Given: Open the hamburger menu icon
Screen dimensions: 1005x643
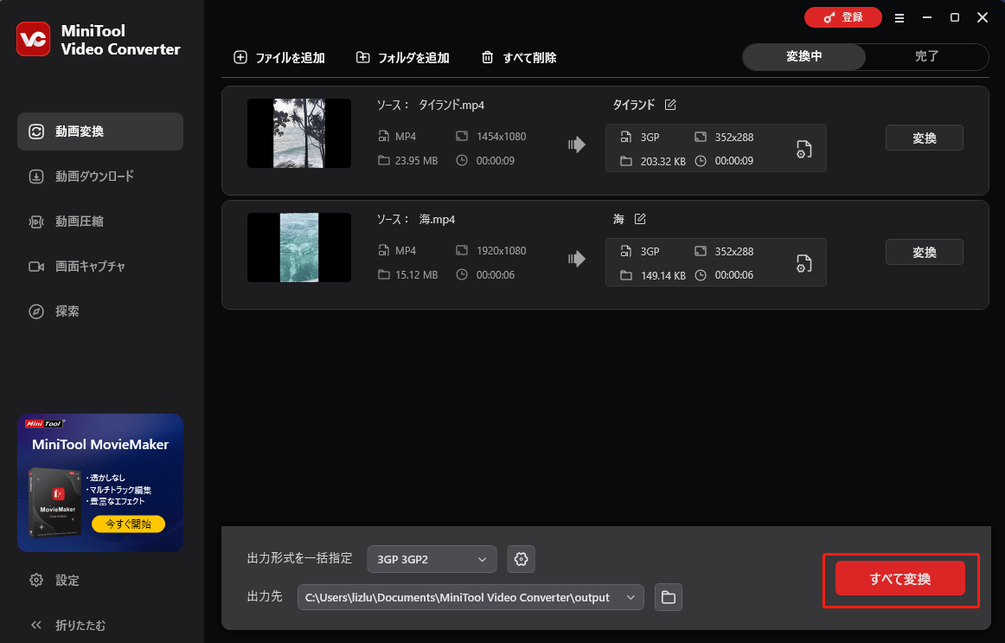Looking at the screenshot, I should [x=899, y=18].
